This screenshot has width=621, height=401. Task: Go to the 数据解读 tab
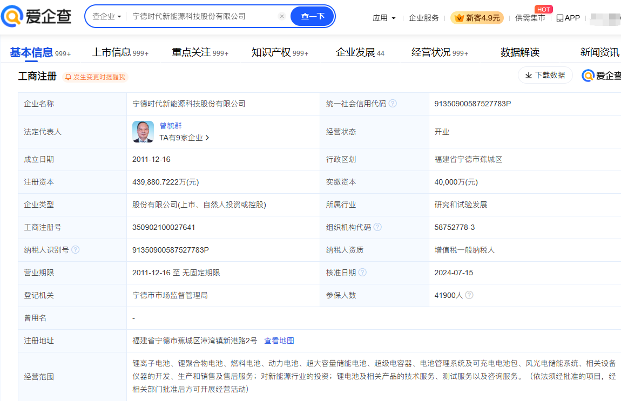(519, 52)
